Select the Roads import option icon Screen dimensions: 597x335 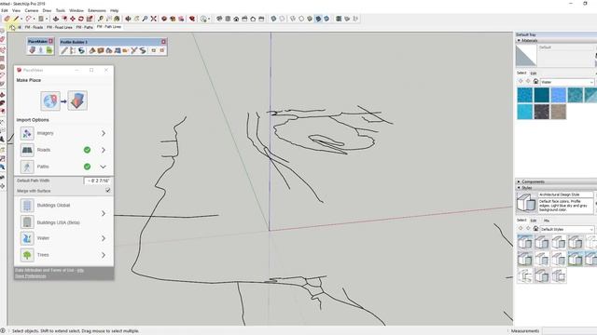(x=27, y=150)
